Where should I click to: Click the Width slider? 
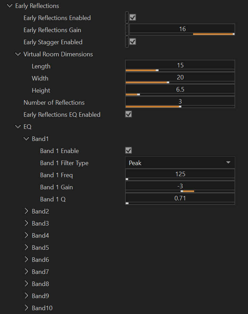tap(180, 77)
